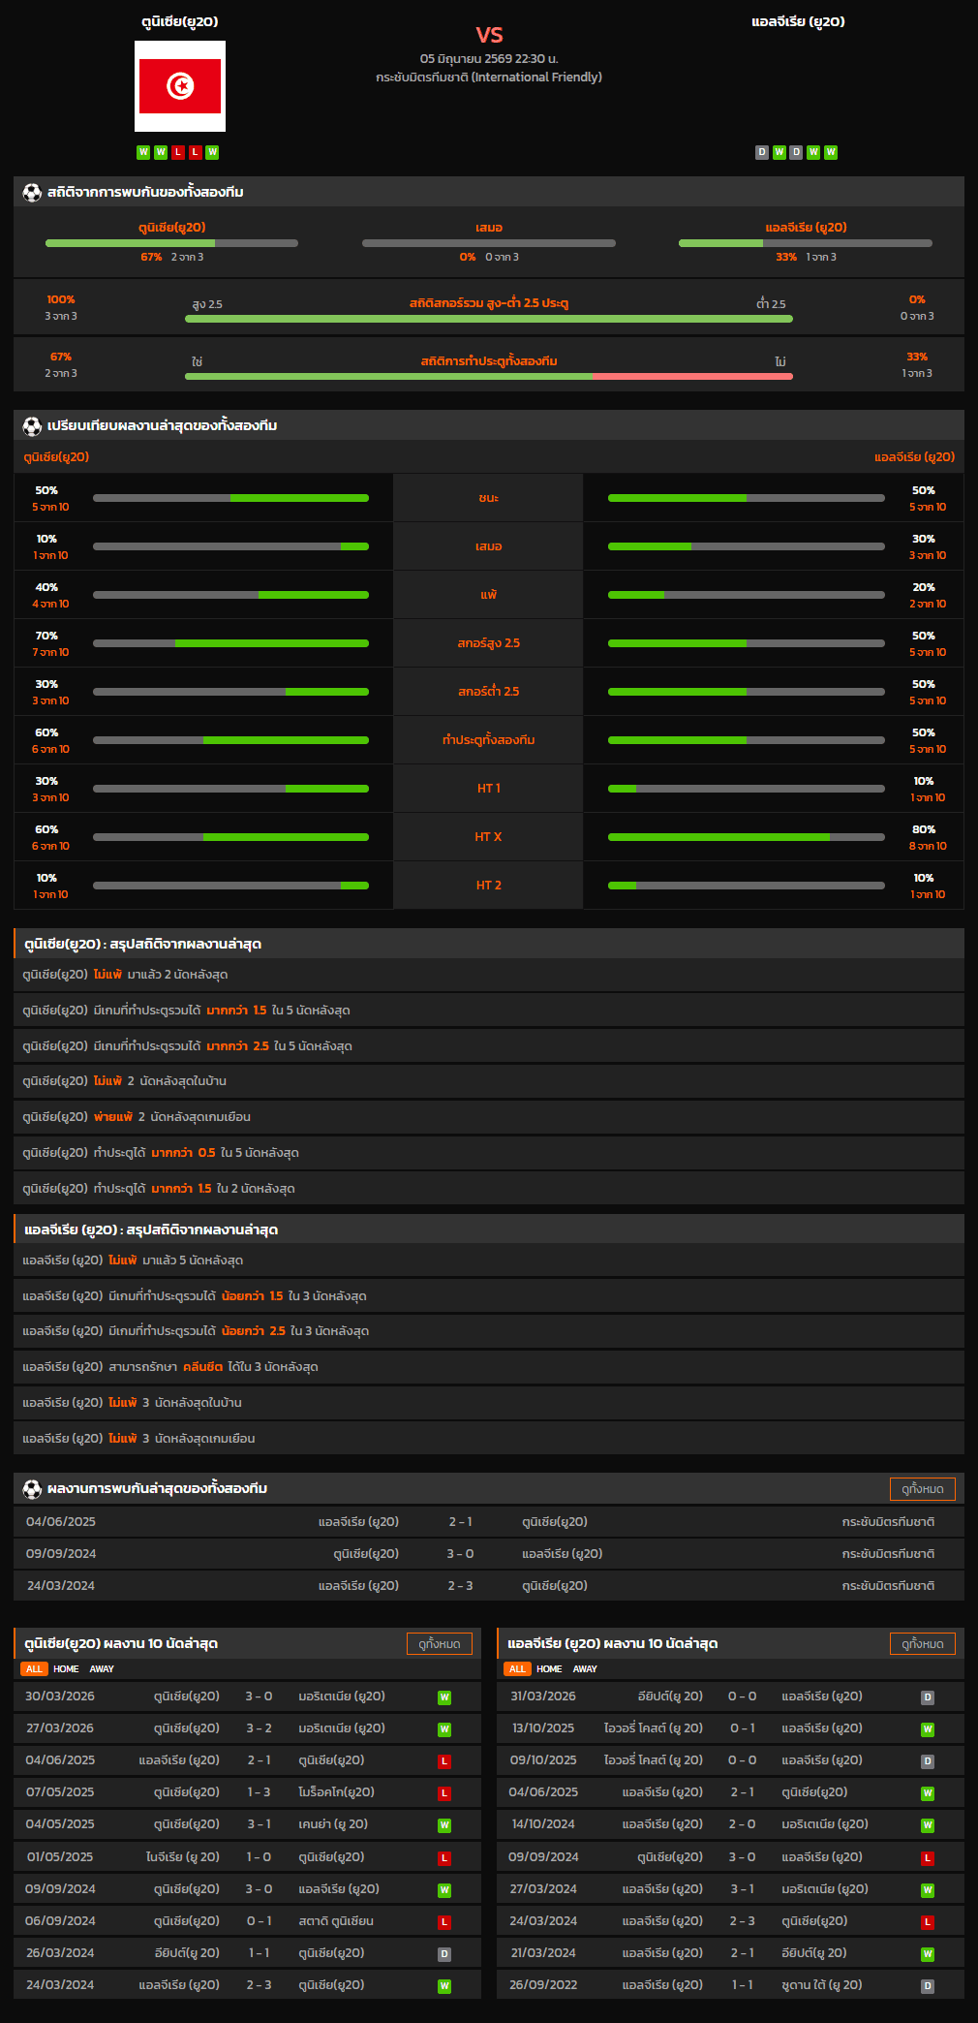Open 'ดูทั้งหมด' for Algeria U20 last 10 matches

pyautogui.click(x=922, y=1643)
